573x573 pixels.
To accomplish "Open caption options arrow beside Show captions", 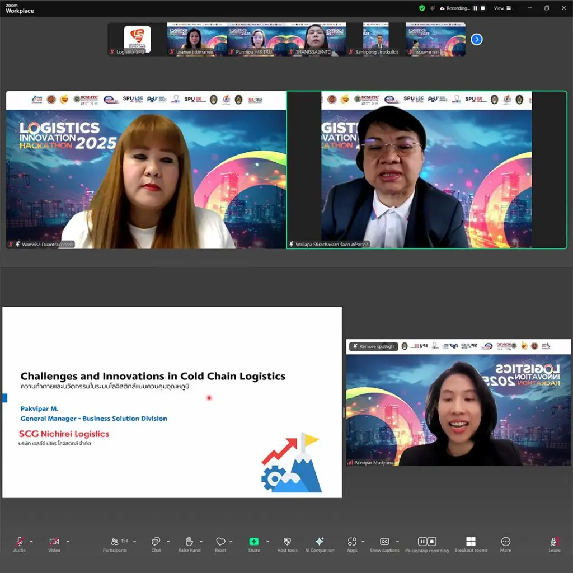I will click(x=397, y=541).
